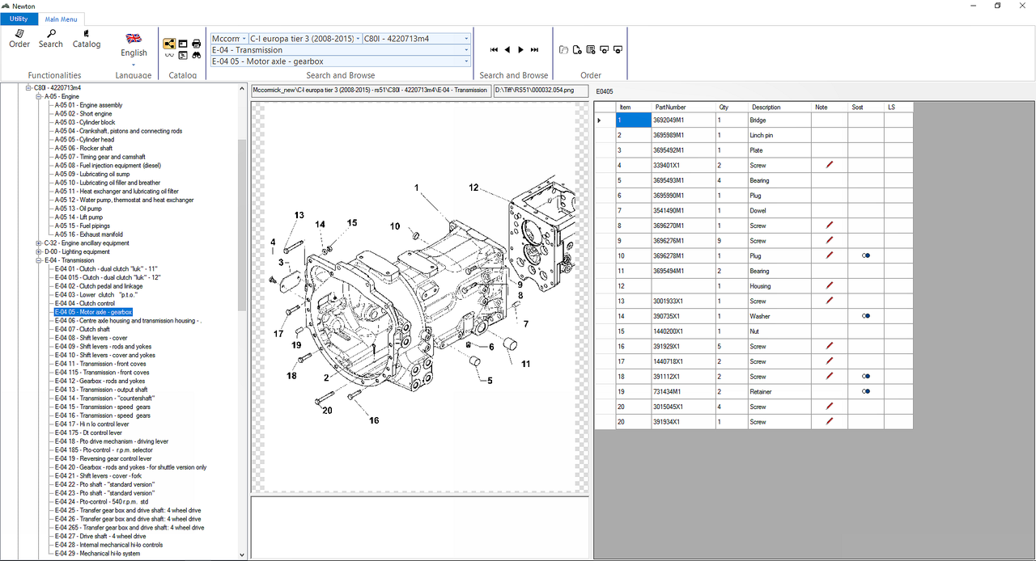Image resolution: width=1036 pixels, height=561 pixels.
Task: Expand D-00 - Lighting equipment node
Action: tap(39, 251)
